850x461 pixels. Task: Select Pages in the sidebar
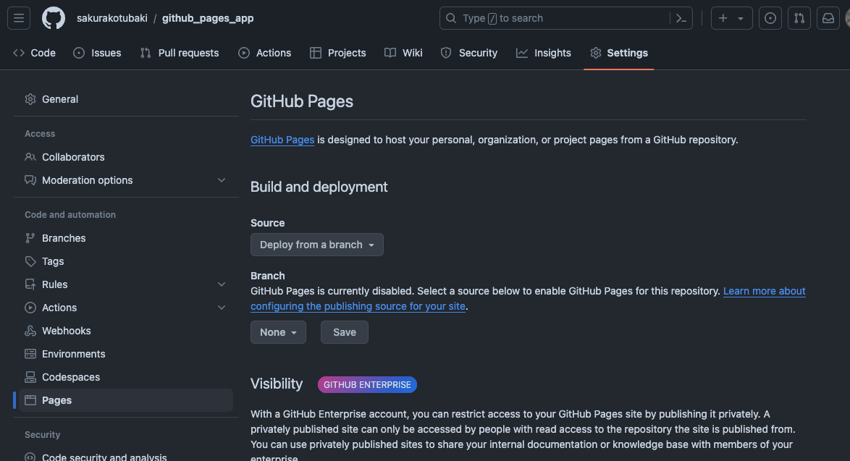(x=126, y=400)
